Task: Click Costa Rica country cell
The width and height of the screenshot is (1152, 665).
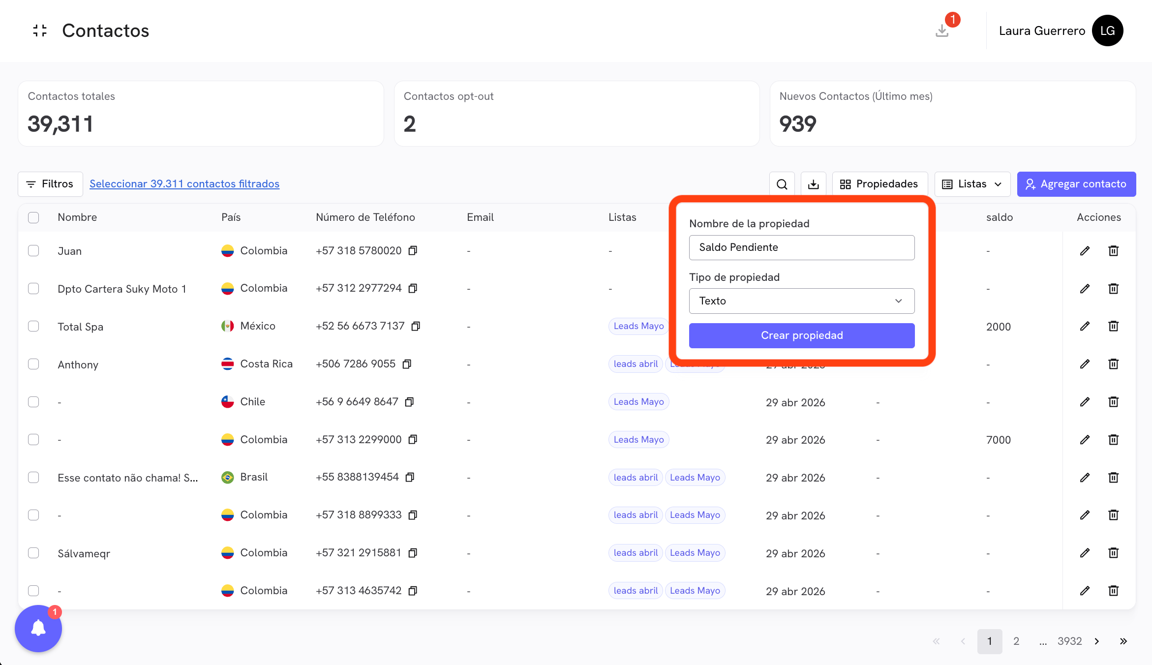Action: (257, 364)
